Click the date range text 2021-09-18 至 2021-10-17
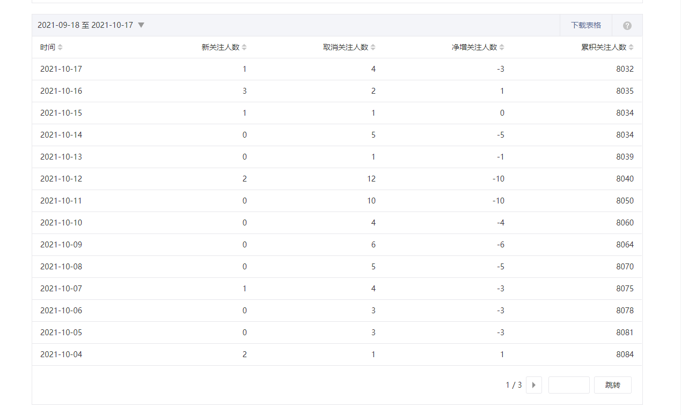This screenshot has height=415, width=681. (85, 25)
